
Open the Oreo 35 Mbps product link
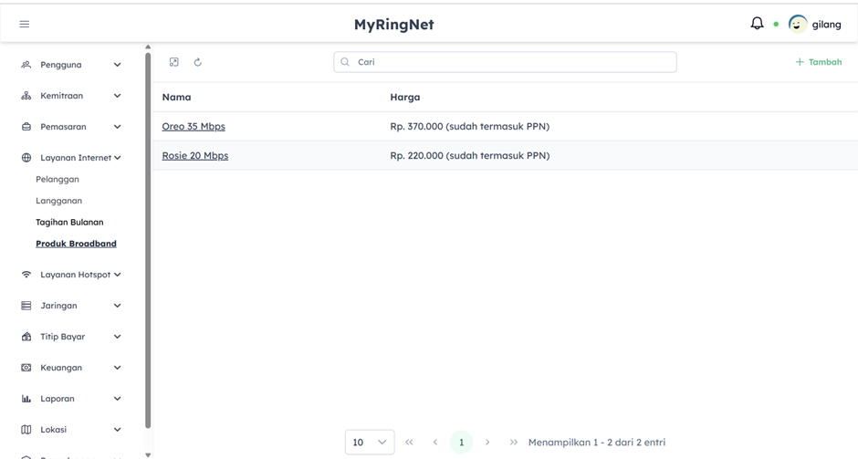(194, 127)
